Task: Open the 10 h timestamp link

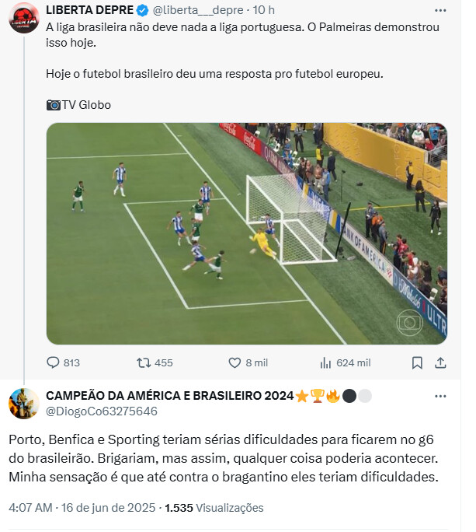Action: click(x=263, y=10)
